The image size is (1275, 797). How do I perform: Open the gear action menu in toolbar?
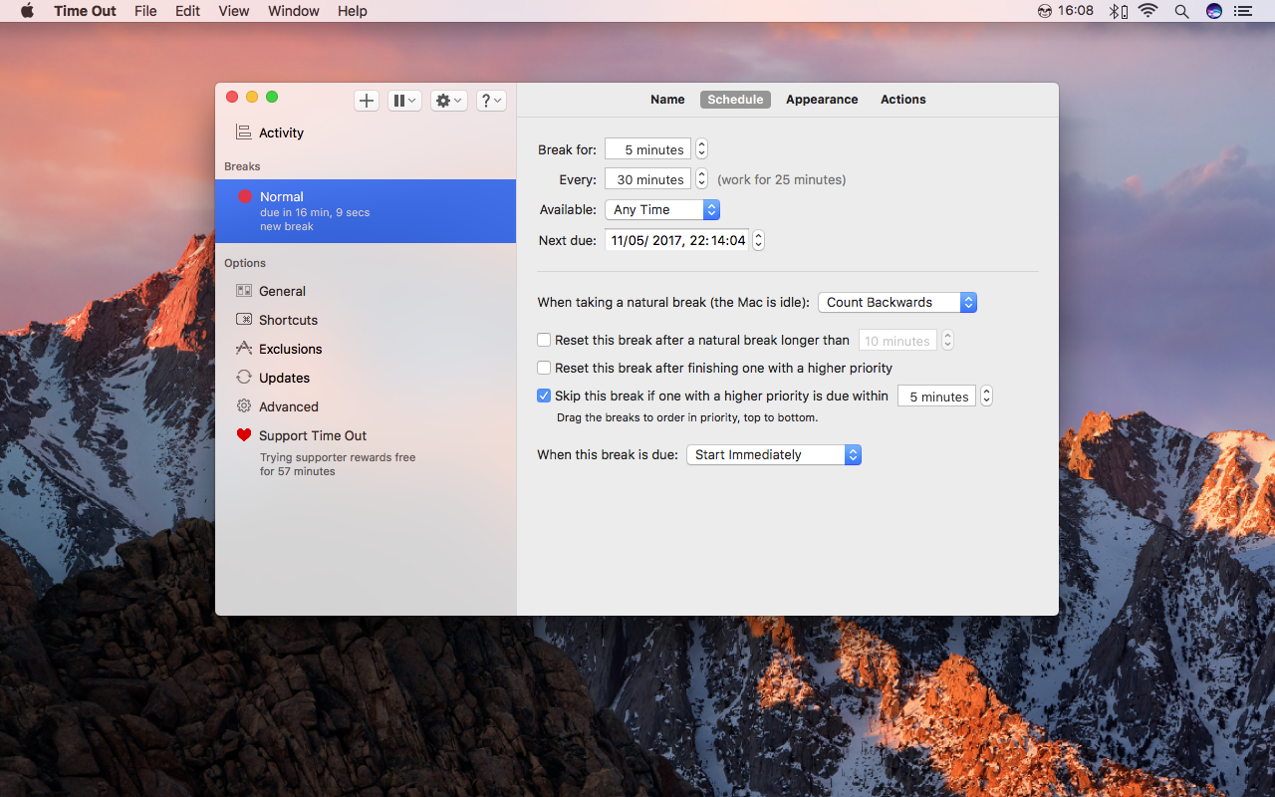pyautogui.click(x=449, y=101)
